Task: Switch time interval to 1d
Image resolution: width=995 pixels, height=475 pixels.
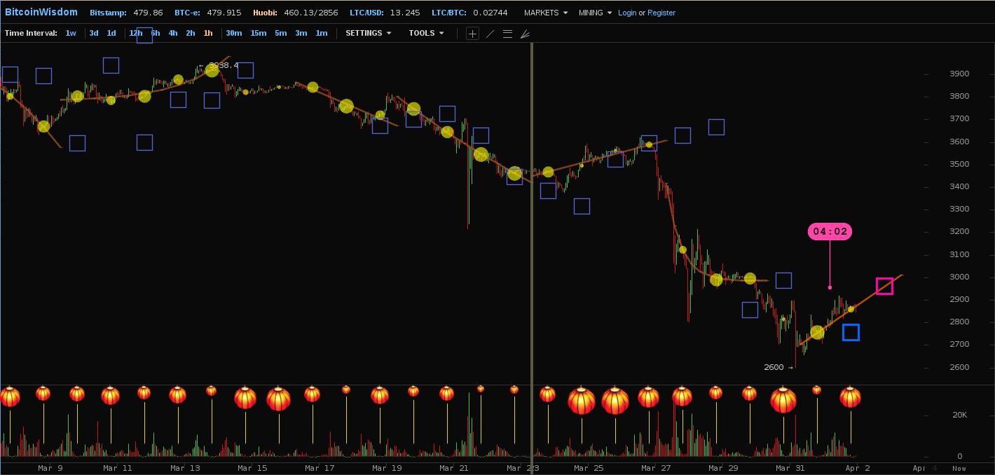Action: click(111, 33)
